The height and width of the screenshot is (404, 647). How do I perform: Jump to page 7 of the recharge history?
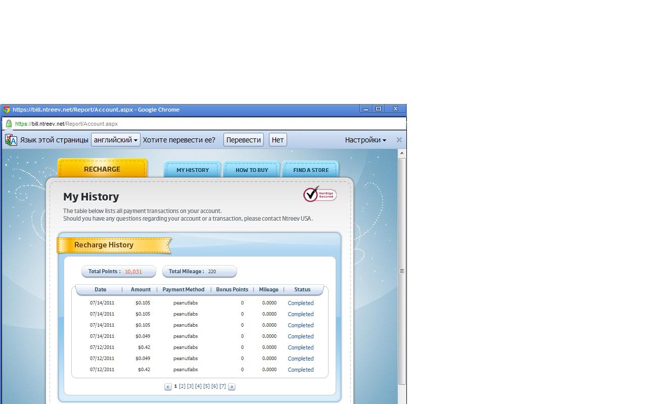pos(222,386)
